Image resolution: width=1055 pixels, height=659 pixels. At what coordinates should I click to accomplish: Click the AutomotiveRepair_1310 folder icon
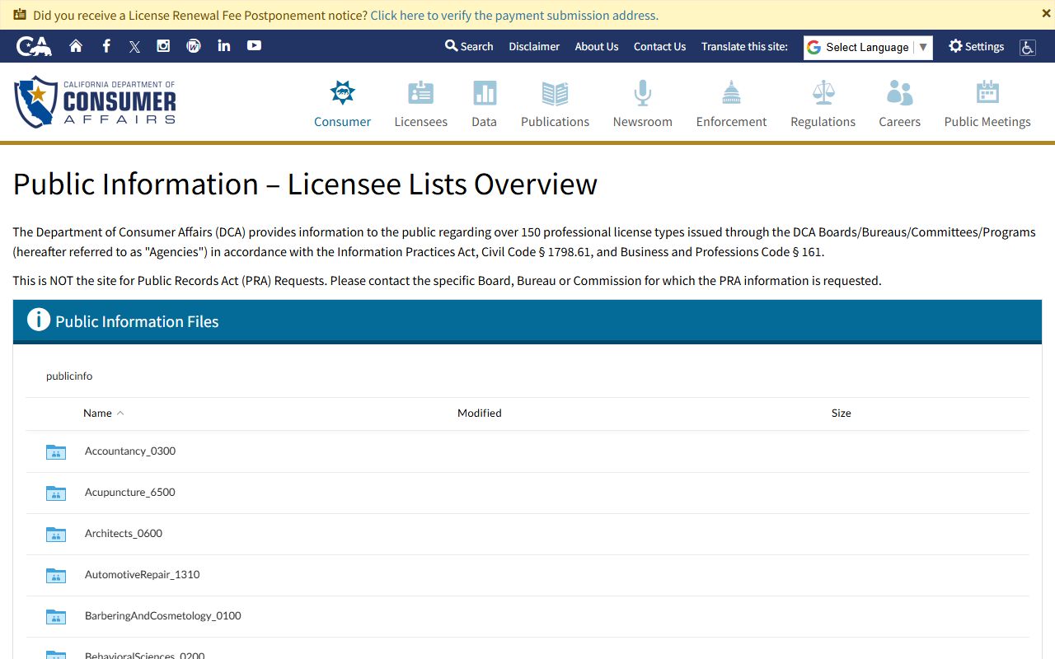click(56, 575)
